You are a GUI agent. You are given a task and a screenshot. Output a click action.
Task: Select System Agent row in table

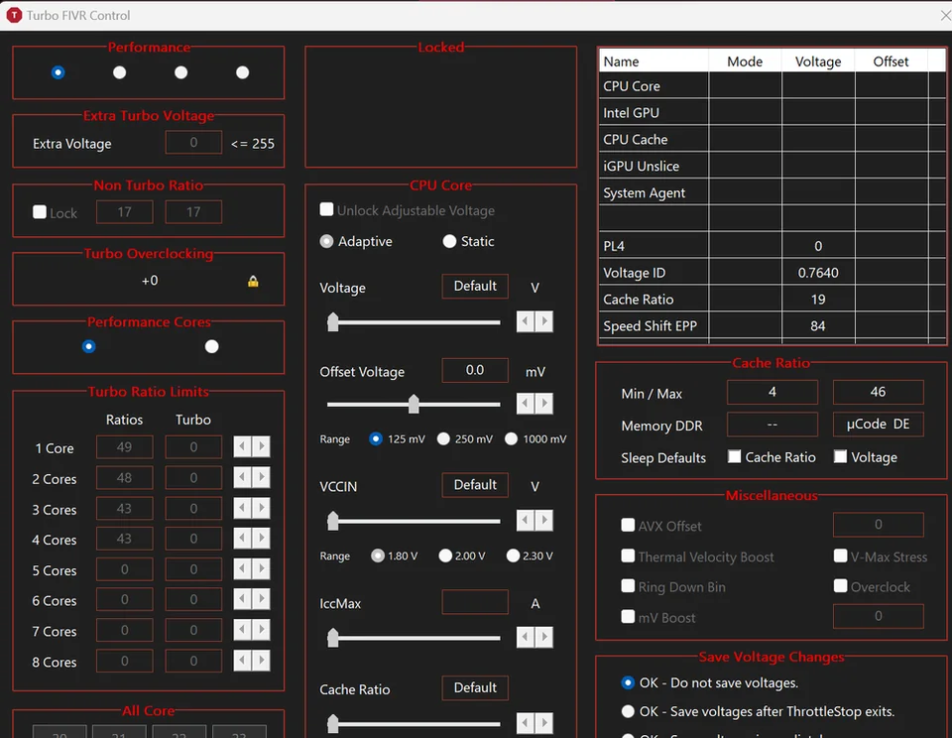[772, 193]
